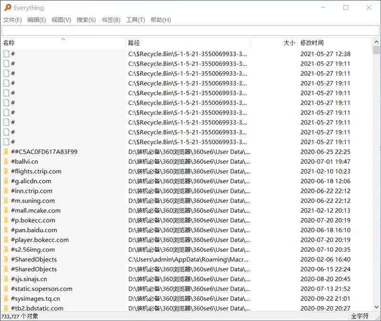Image resolution: width=381 pixels, height=321 pixels.
Task: Select the #tb2.bdstatic.com entry name
Action: pos(37,308)
